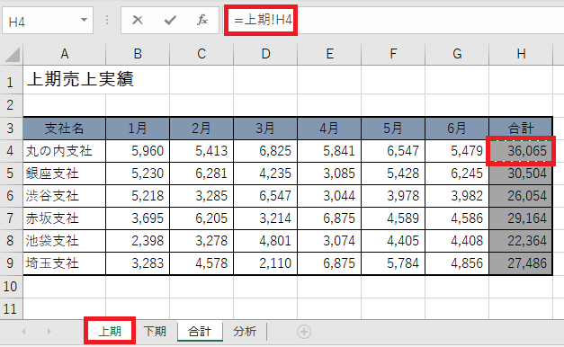
Task: Click the 1月 header cell
Action: click(x=138, y=128)
